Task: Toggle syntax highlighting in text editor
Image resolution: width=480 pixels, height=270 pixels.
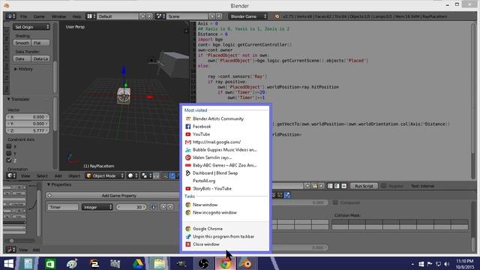Action: point(343,186)
